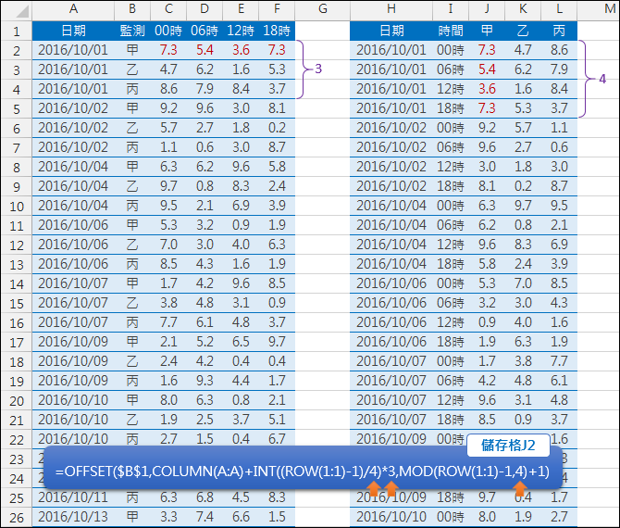
Task: Select column F header
Action: [x=277, y=10]
